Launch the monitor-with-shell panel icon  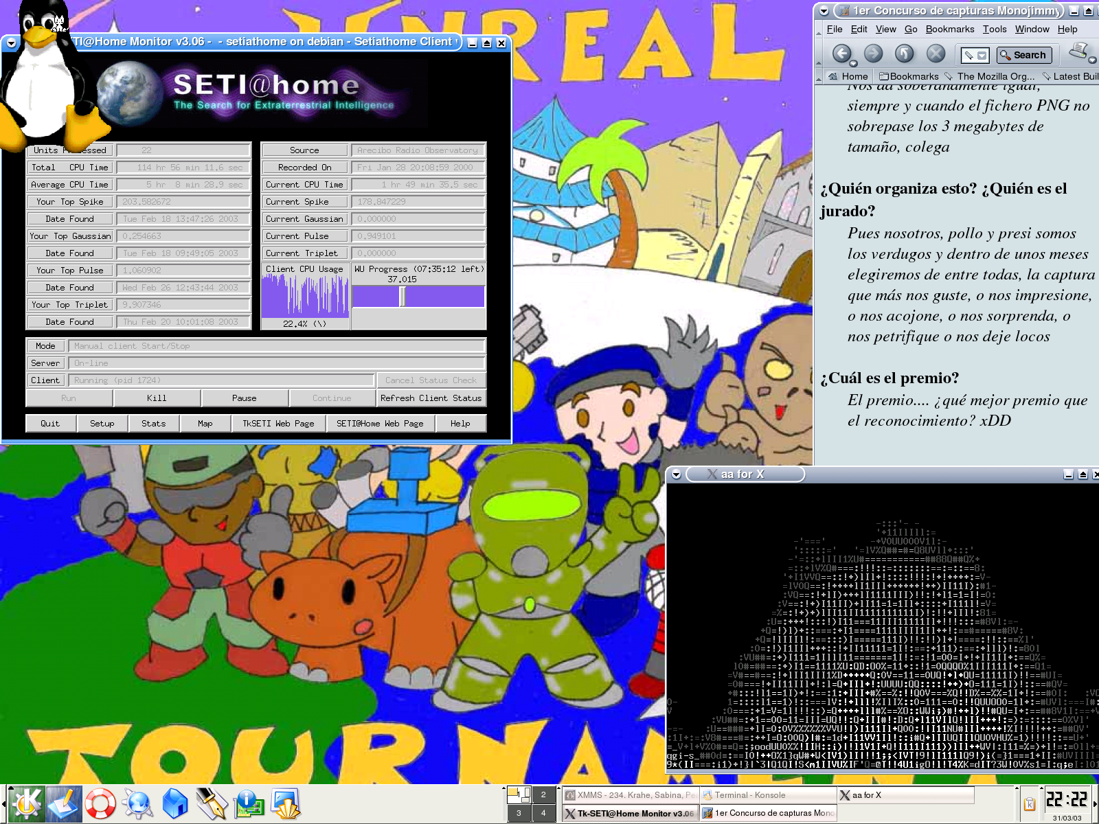click(286, 803)
